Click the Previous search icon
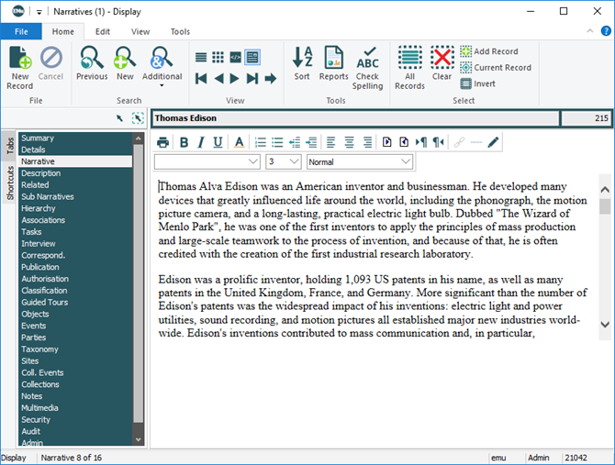615x465 pixels. [92, 64]
